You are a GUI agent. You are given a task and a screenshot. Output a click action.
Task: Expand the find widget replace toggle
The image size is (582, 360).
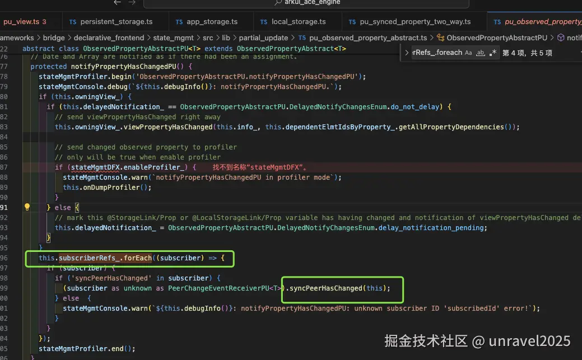(407, 53)
